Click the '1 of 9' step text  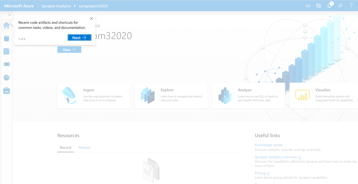click(22, 39)
